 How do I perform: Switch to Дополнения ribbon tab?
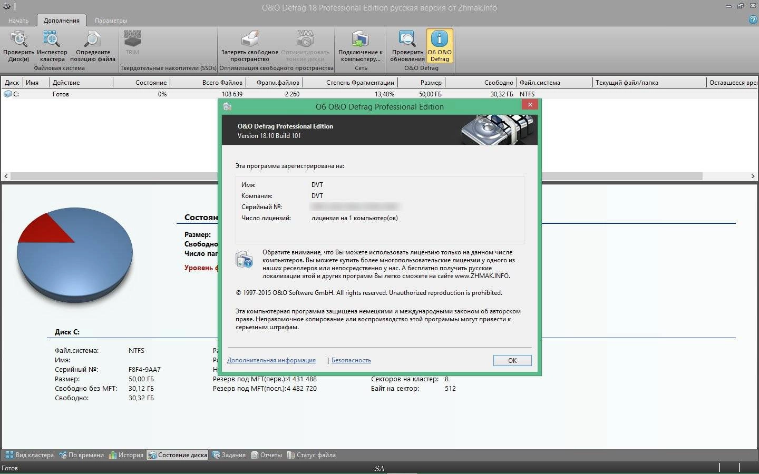pyautogui.click(x=62, y=21)
